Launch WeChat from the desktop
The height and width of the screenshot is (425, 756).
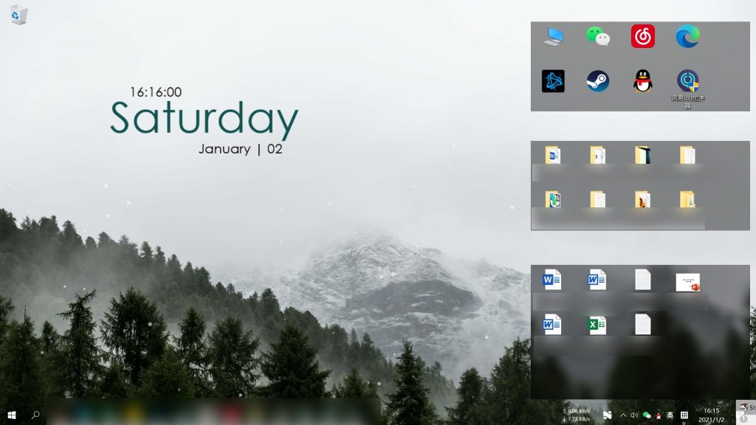(598, 36)
